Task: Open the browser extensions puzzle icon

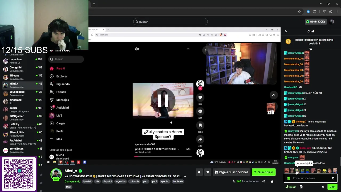Action: click(315, 12)
